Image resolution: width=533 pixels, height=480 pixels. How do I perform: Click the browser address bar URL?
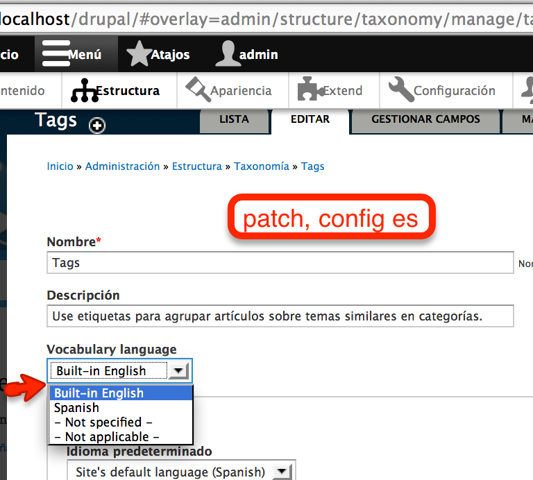click(266, 19)
